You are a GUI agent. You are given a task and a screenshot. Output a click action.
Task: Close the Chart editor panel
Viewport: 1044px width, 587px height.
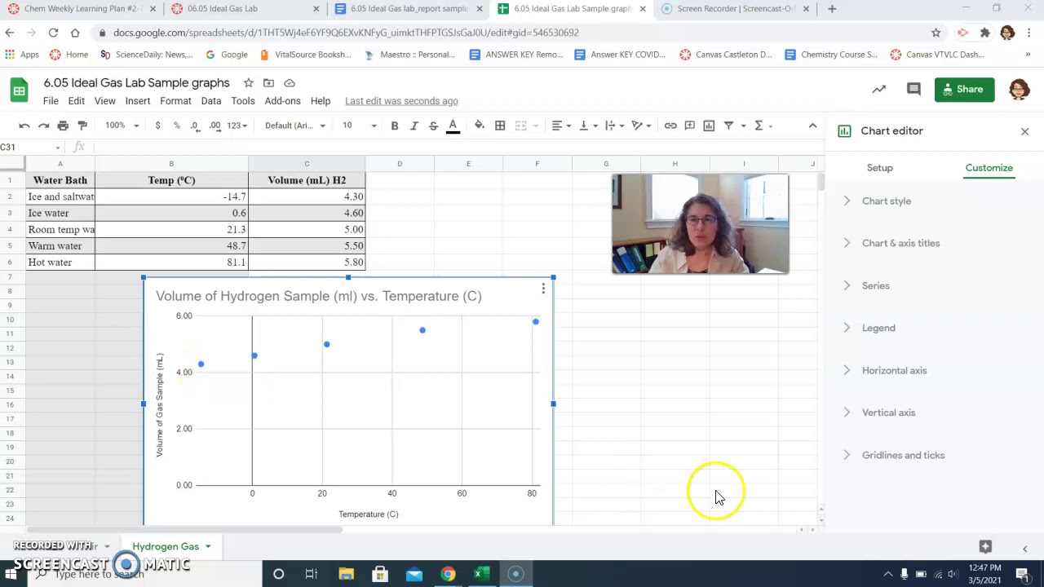point(1025,131)
